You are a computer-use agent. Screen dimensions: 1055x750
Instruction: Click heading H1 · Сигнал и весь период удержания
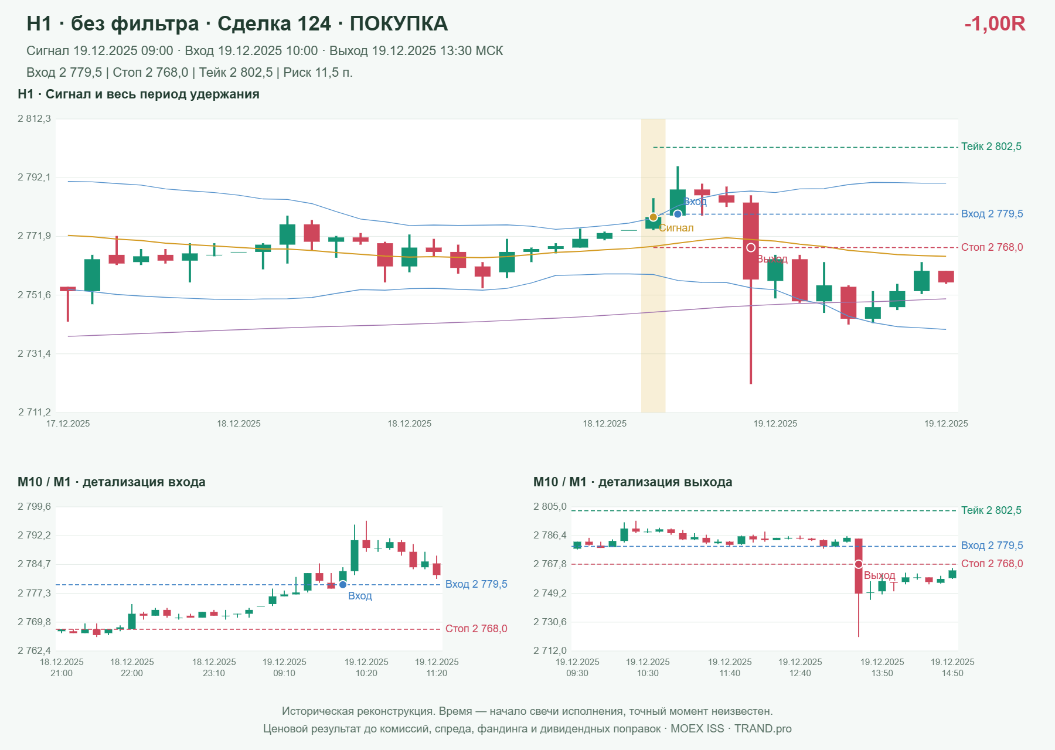tap(138, 94)
